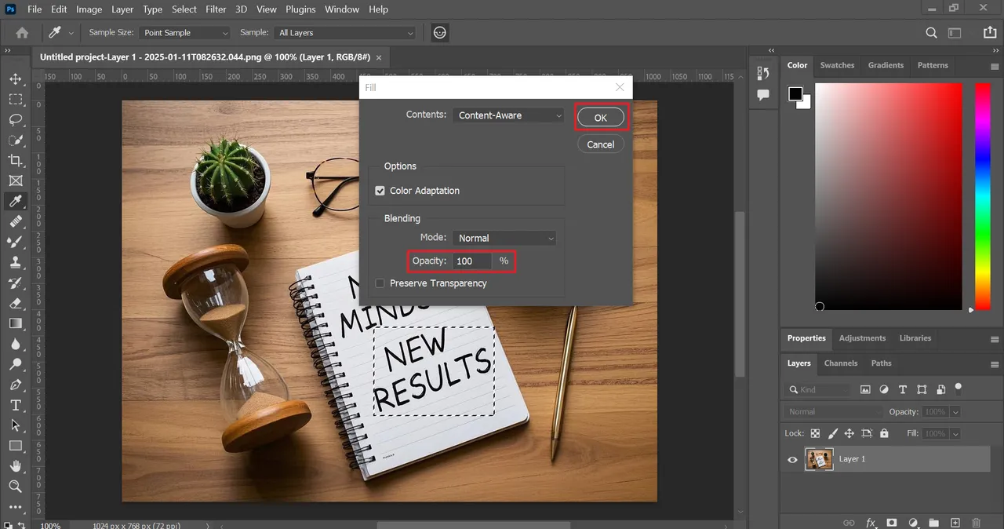Filter layers by pixel layer image icon
Screen dimensions: 1004x529
click(865, 389)
